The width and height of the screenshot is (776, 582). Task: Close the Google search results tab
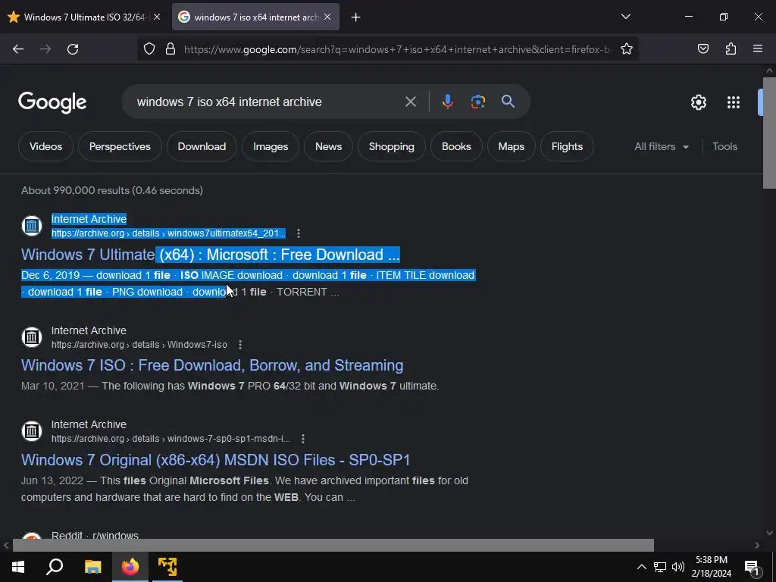coord(327,17)
